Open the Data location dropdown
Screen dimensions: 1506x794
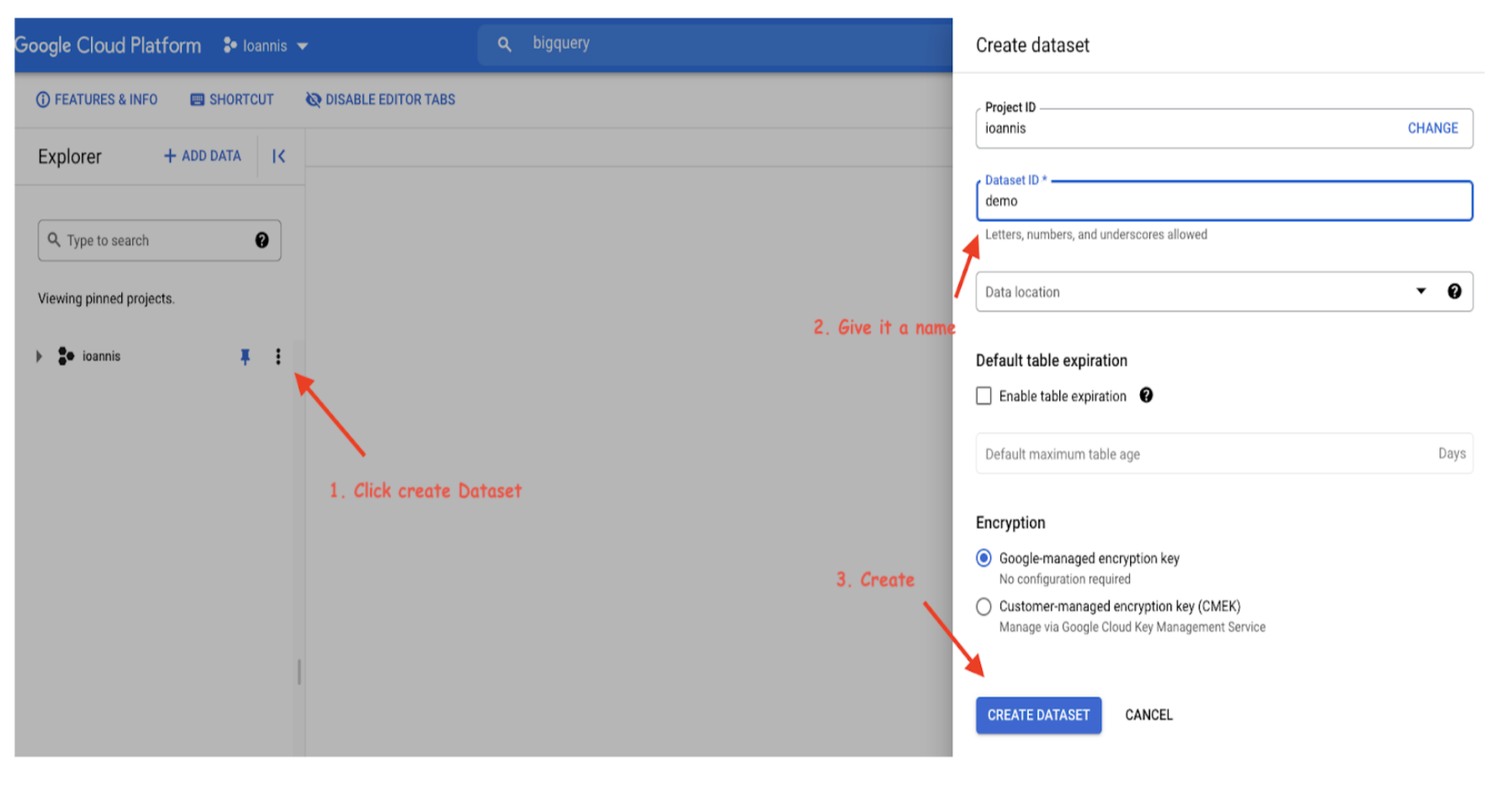pyautogui.click(x=1421, y=291)
